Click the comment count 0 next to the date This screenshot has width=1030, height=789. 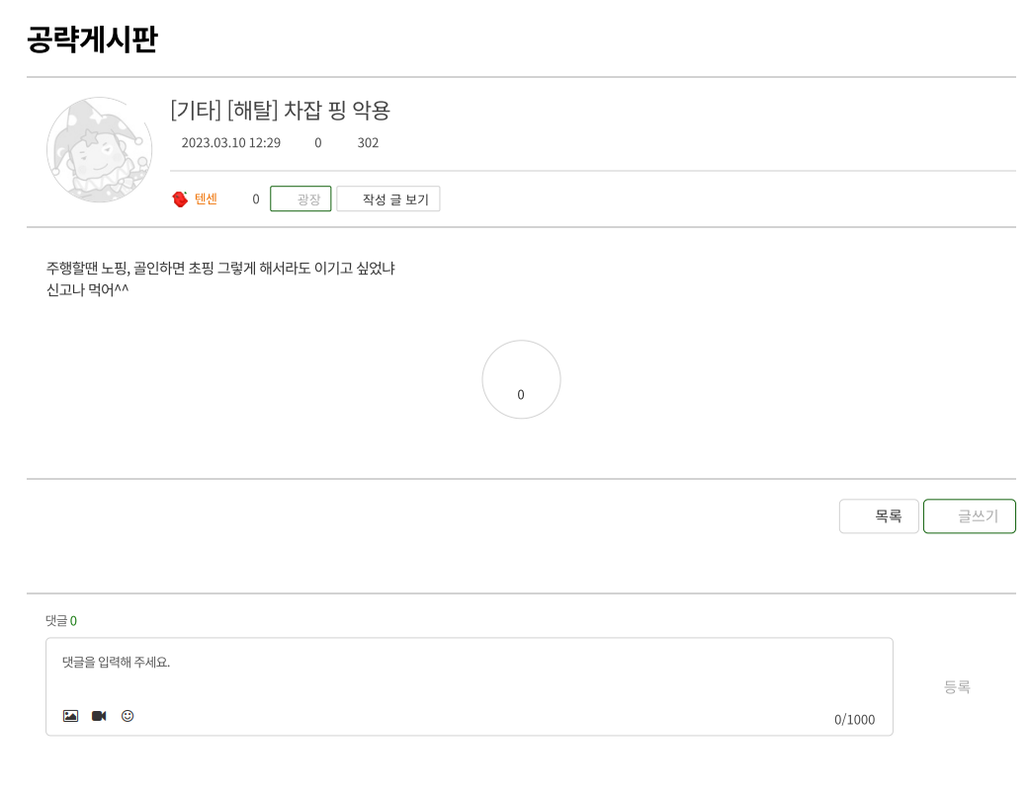tap(317, 143)
